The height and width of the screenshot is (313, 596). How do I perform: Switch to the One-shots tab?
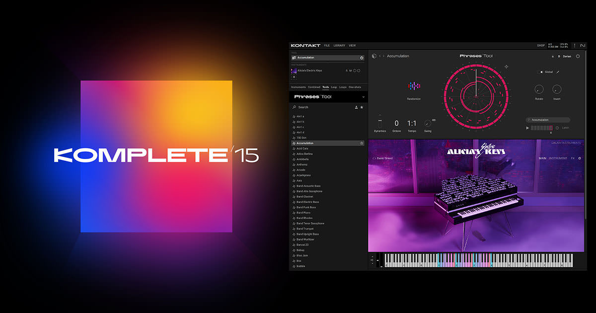(x=355, y=87)
